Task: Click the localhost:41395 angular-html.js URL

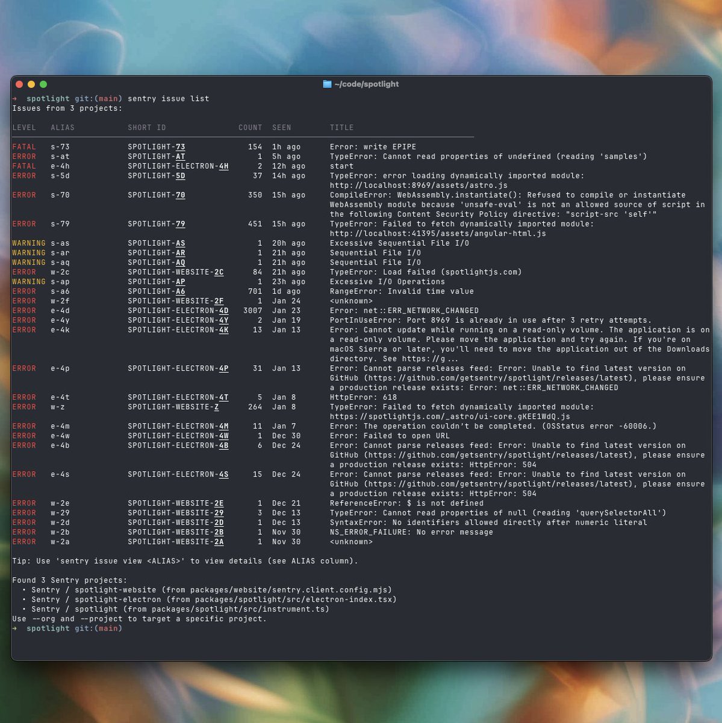Action: point(438,234)
